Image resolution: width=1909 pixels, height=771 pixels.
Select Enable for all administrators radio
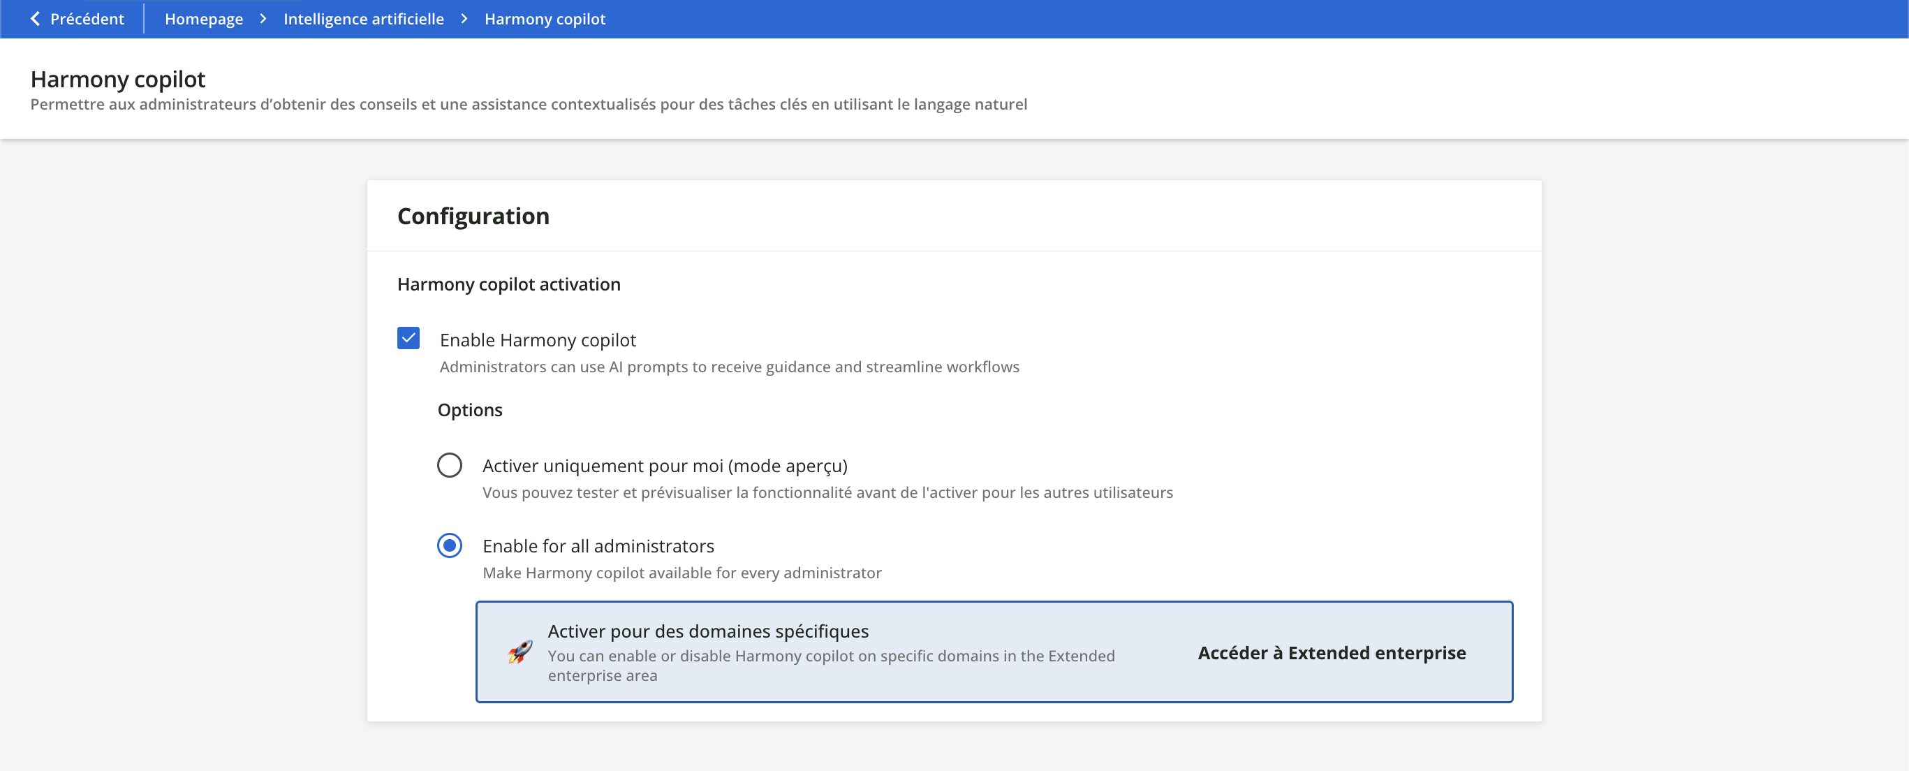click(449, 545)
